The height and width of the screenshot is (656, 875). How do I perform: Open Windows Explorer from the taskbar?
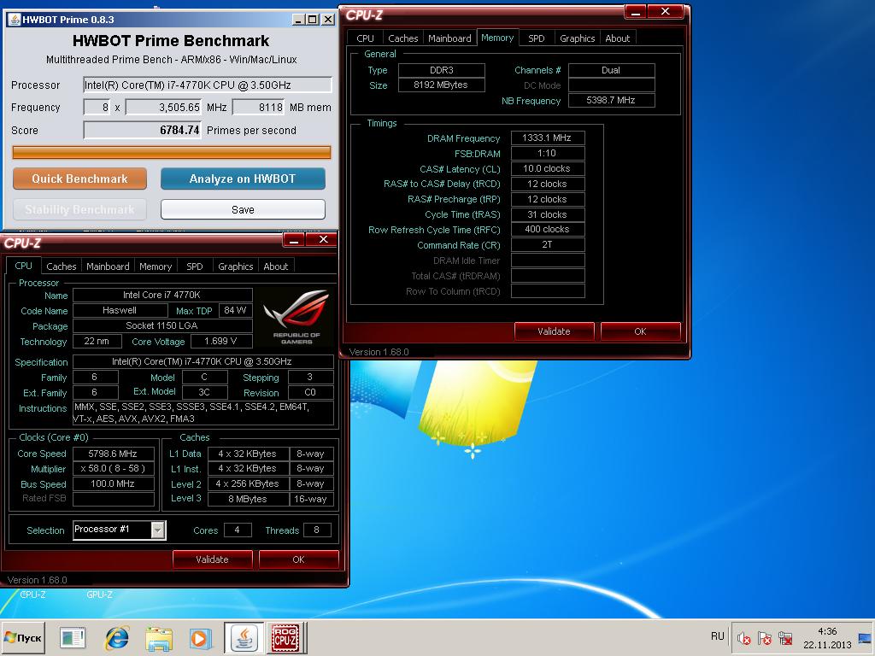coord(158,638)
